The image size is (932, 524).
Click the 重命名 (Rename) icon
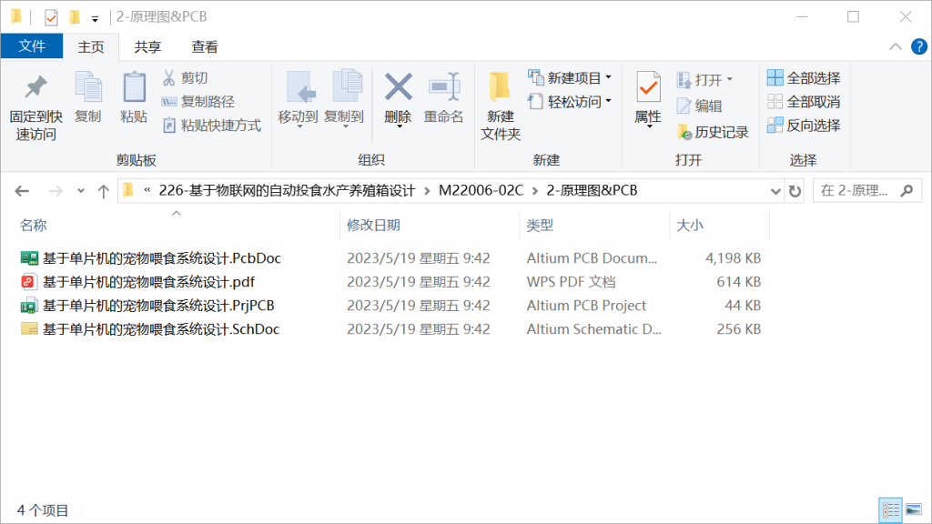[443, 100]
